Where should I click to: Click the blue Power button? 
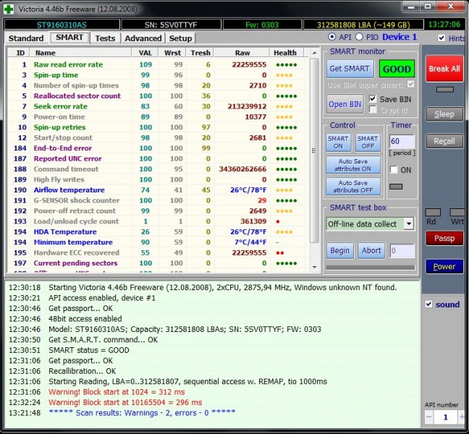click(x=444, y=267)
